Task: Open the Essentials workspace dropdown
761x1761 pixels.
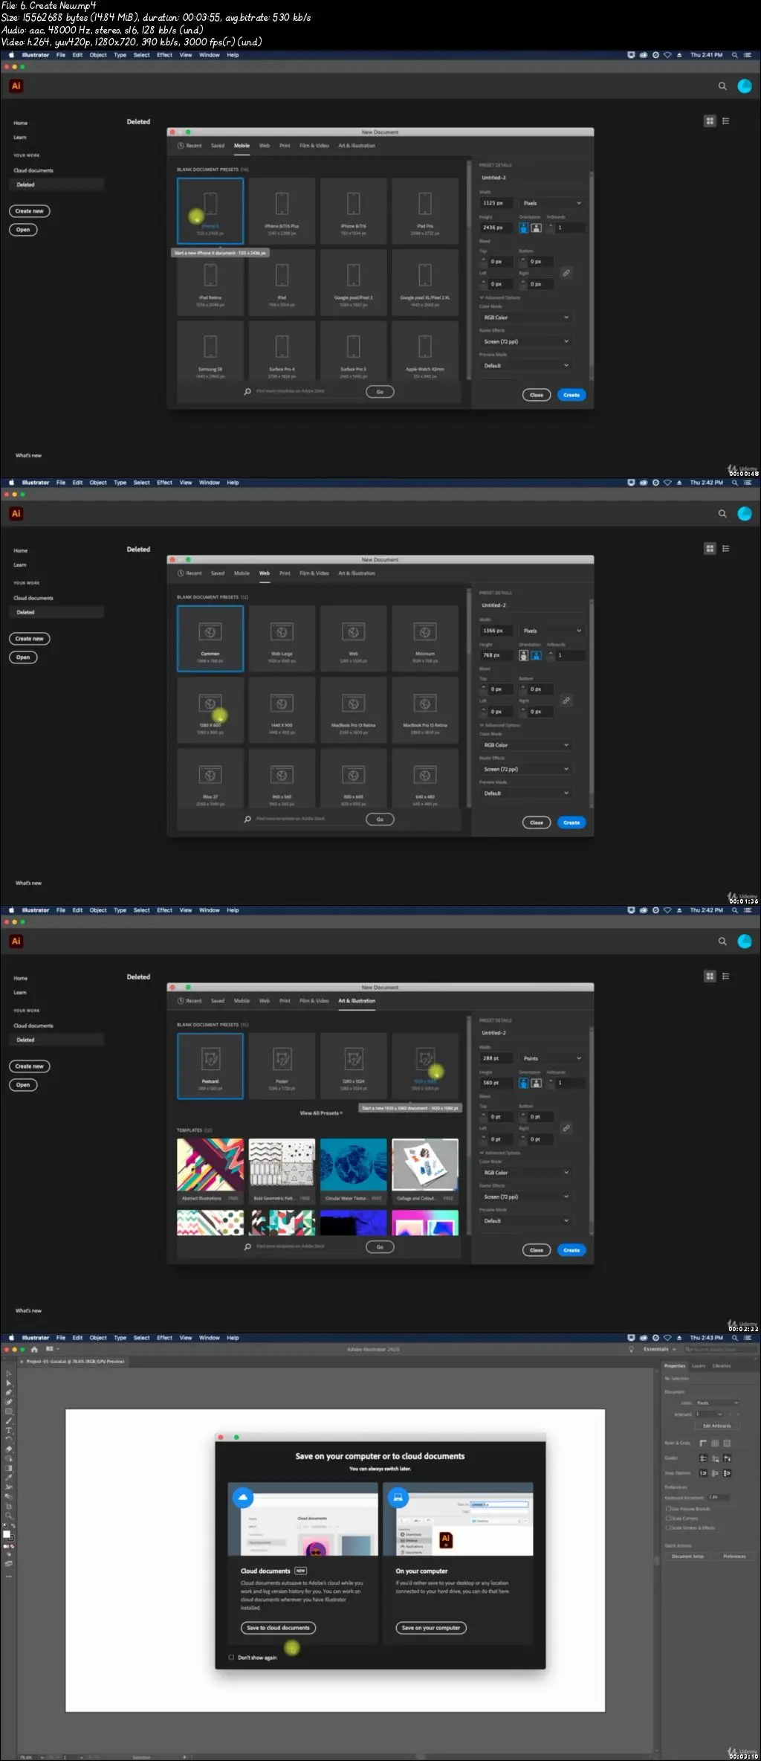Action: 659,1349
